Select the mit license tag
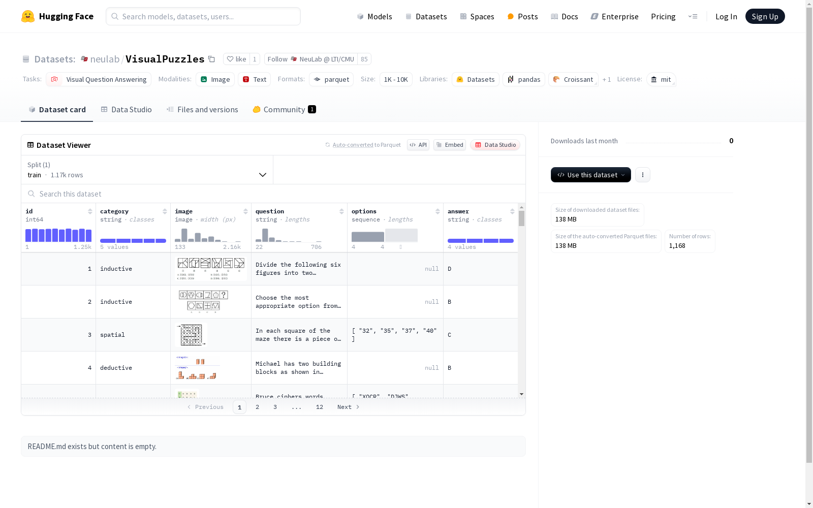Image resolution: width=813 pixels, height=508 pixels. point(661,79)
